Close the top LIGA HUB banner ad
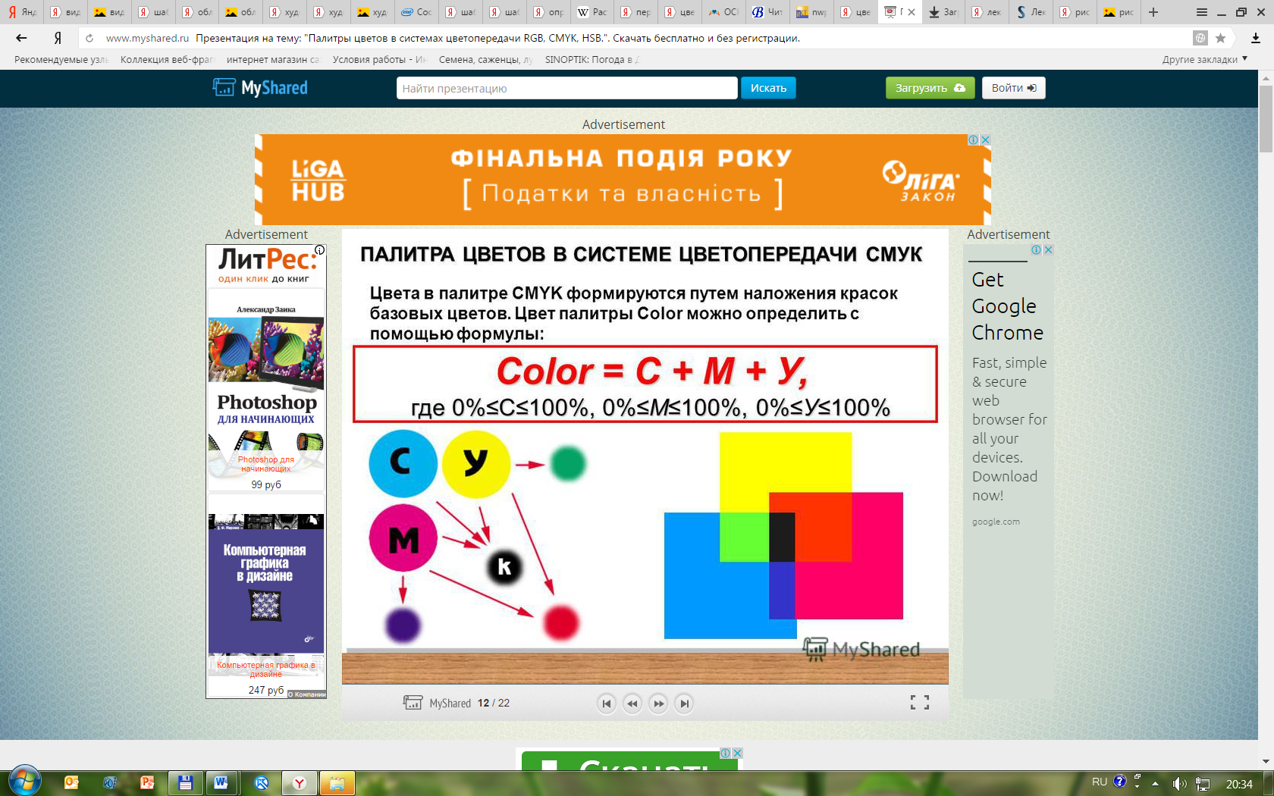1274x796 pixels. 985,139
